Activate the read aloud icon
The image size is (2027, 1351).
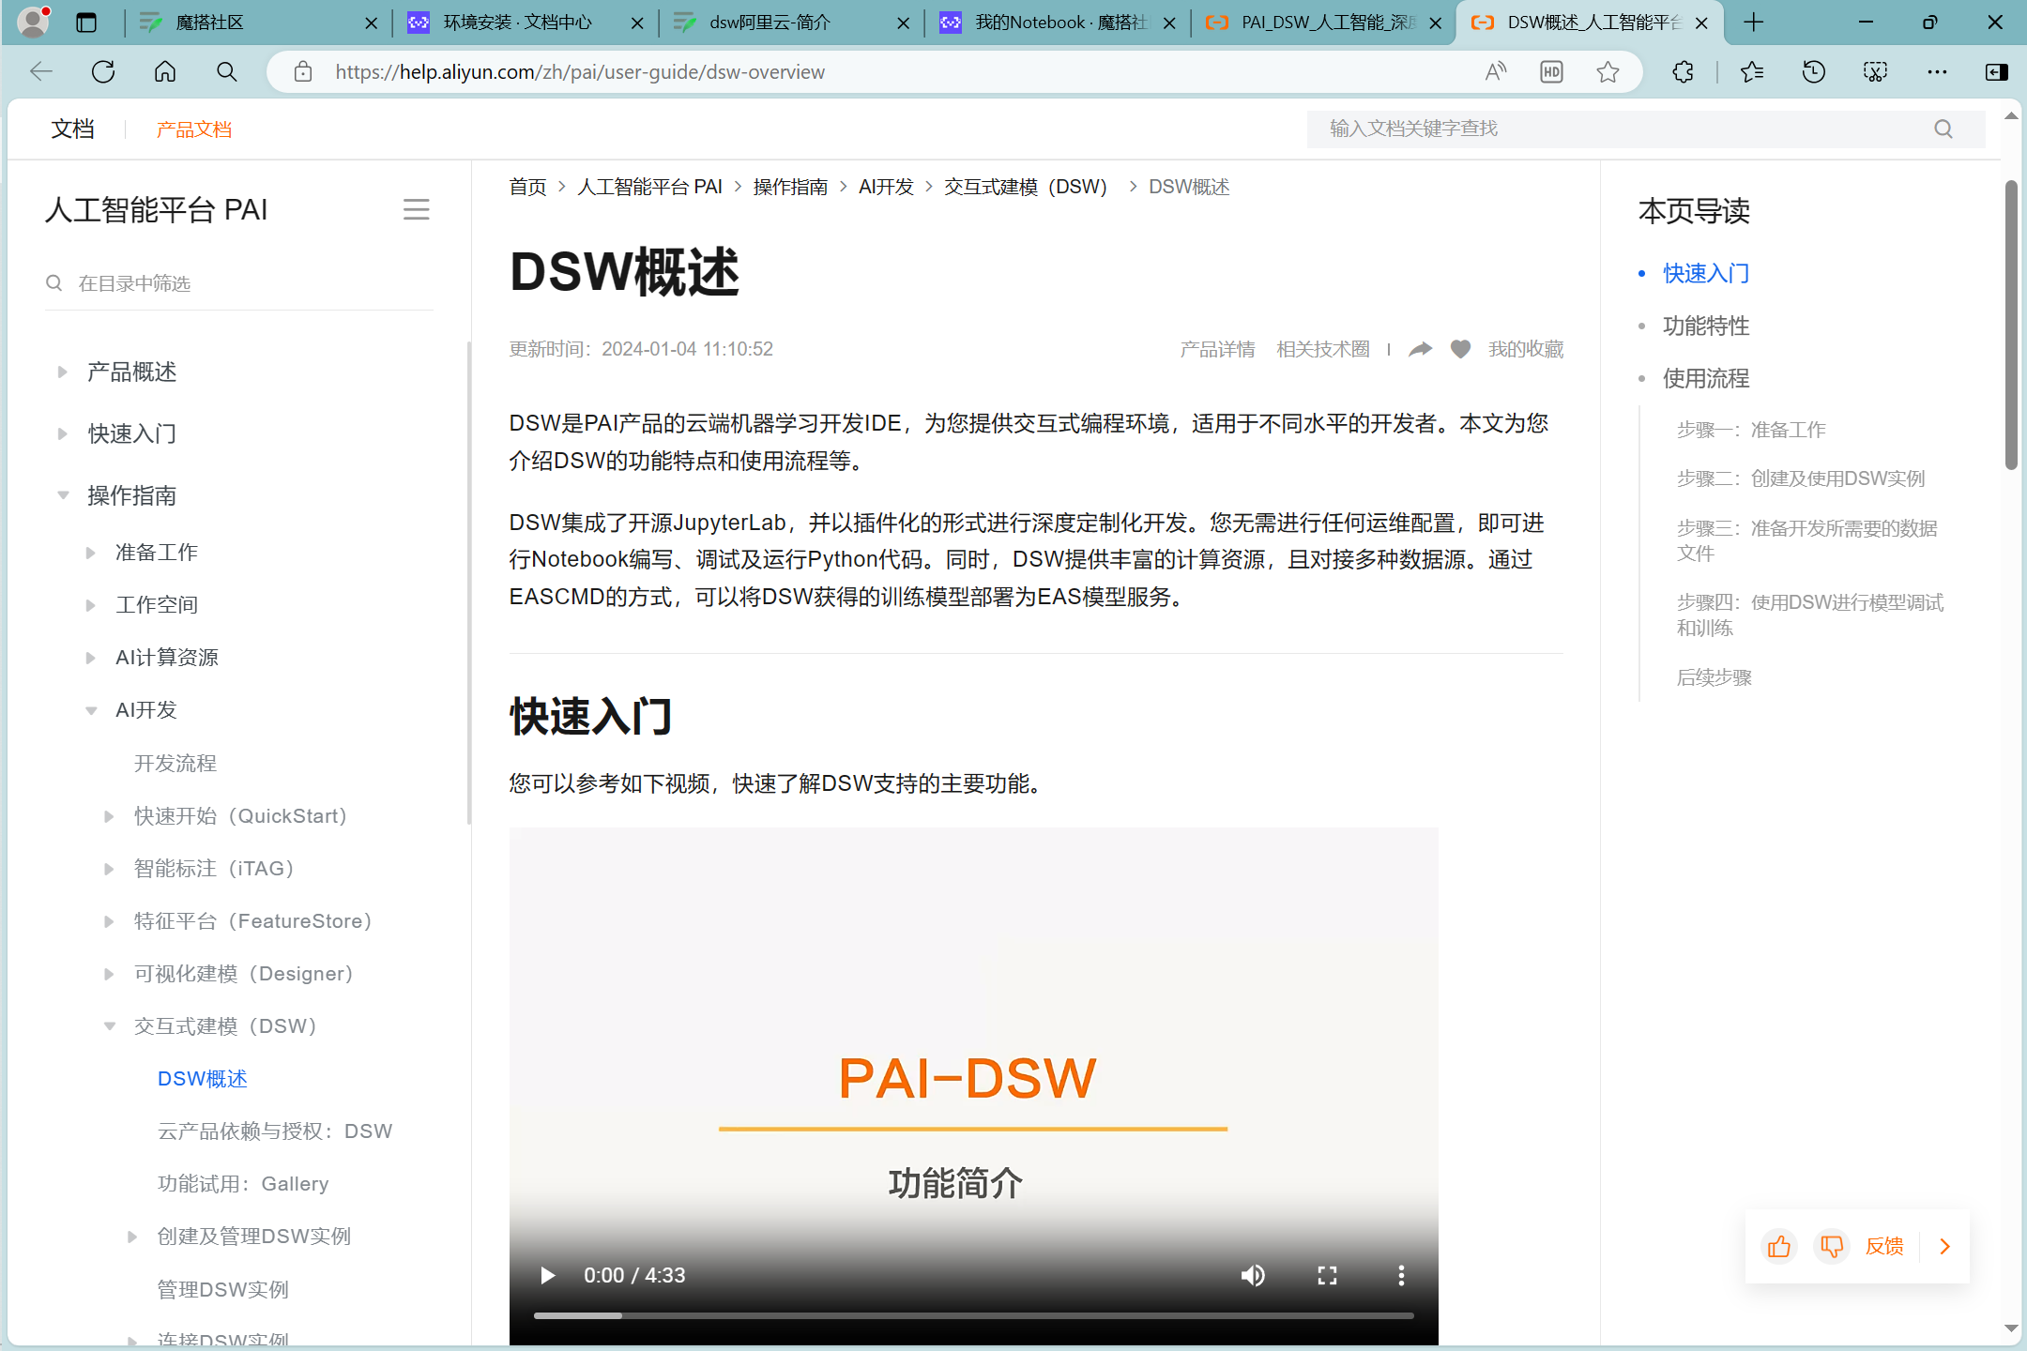pyautogui.click(x=1496, y=71)
